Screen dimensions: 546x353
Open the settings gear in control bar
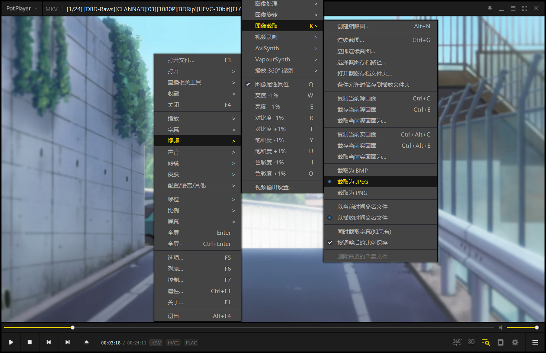point(515,342)
